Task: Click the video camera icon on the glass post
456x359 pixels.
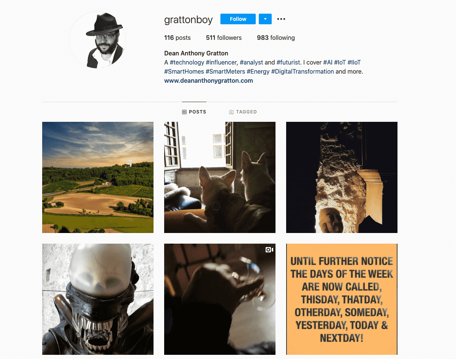Action: point(269,250)
